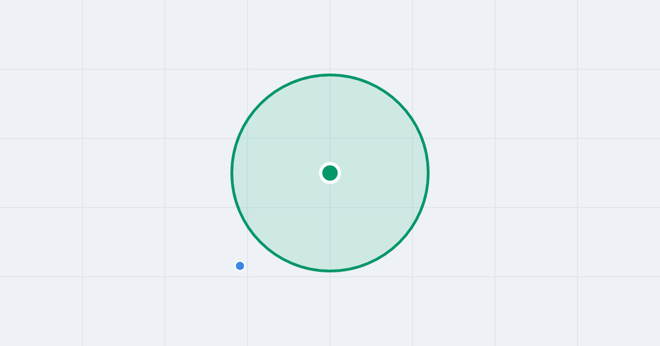Image resolution: width=660 pixels, height=346 pixels.
Task: Click the lower-left grid intersection inside the green circle
Action: tap(248, 208)
